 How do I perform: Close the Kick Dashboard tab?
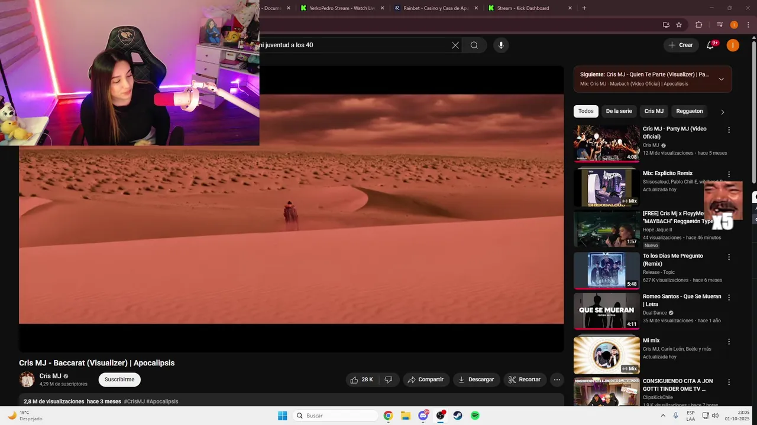pos(570,8)
